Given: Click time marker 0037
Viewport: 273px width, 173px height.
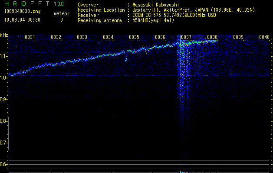Looking at the screenshot, I should 186,37.
